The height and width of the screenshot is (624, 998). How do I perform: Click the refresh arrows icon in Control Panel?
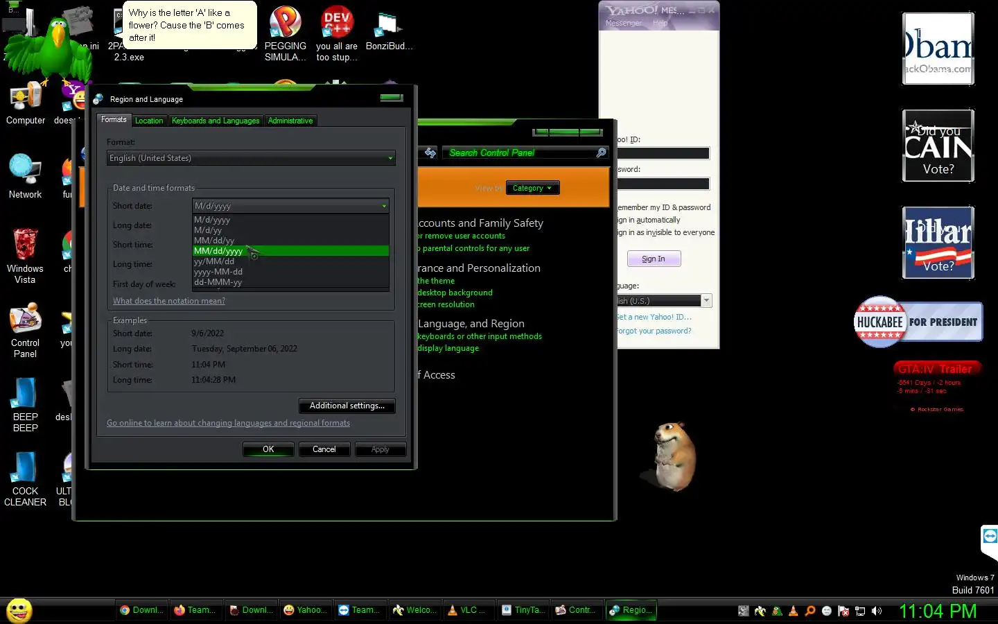(430, 153)
